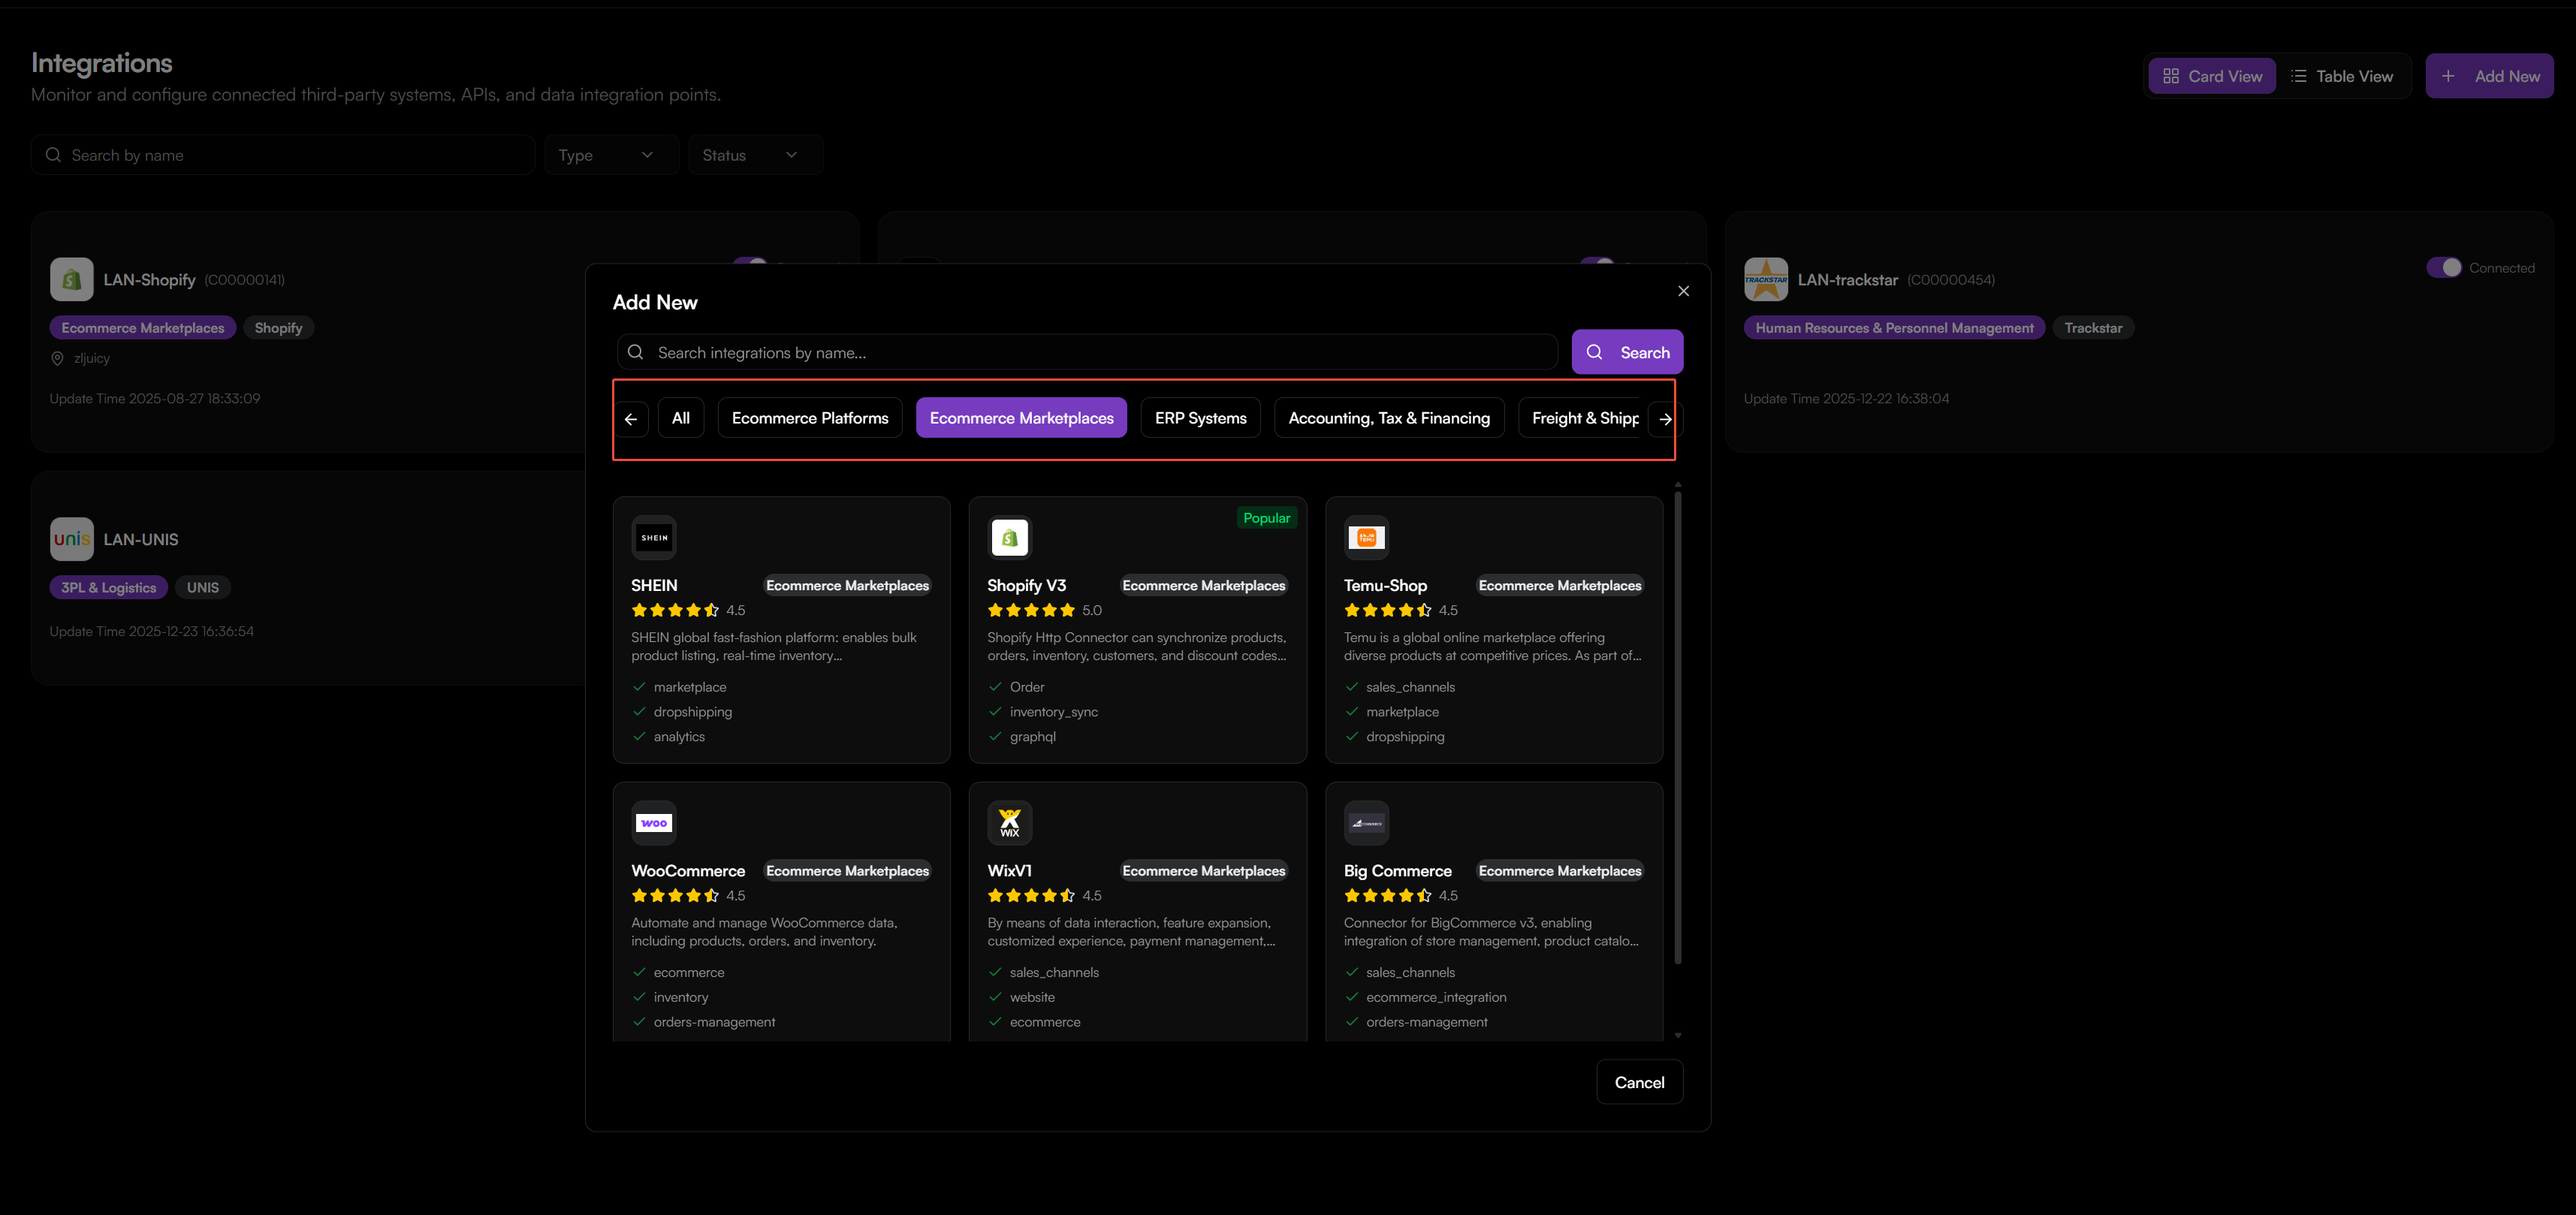
Task: Switch to Table View layout
Action: pos(2342,76)
